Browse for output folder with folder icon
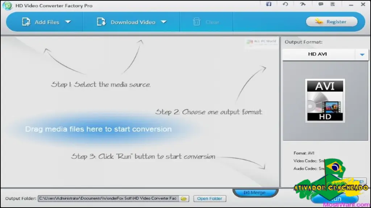371x208 pixels. tap(184, 199)
